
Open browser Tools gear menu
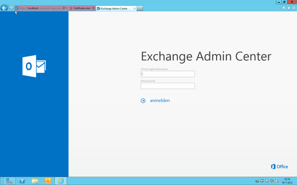point(294,8)
